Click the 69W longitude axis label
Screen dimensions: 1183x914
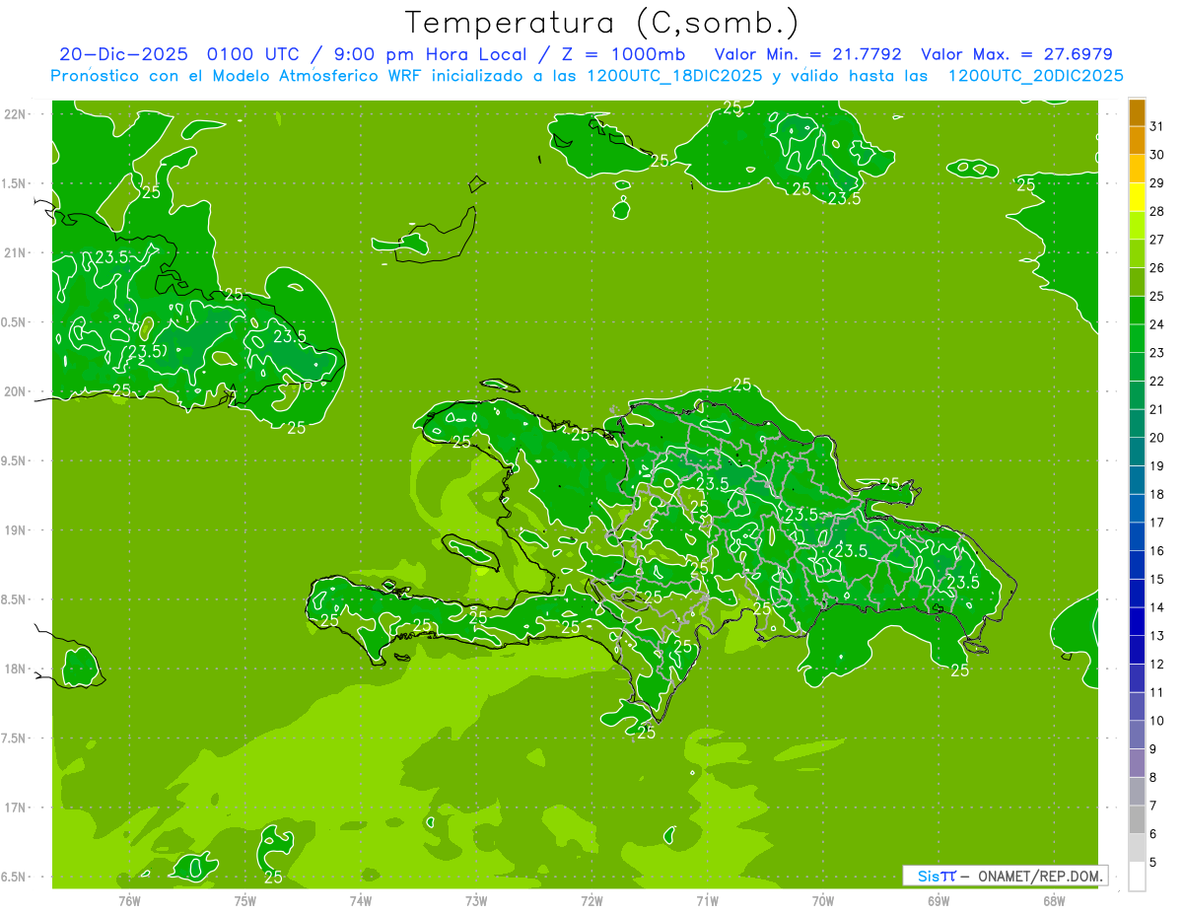pos(939,901)
